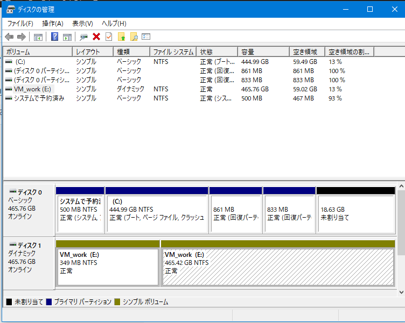Sort by the 容量 column header
The height and width of the screenshot is (323, 405).
264,52
